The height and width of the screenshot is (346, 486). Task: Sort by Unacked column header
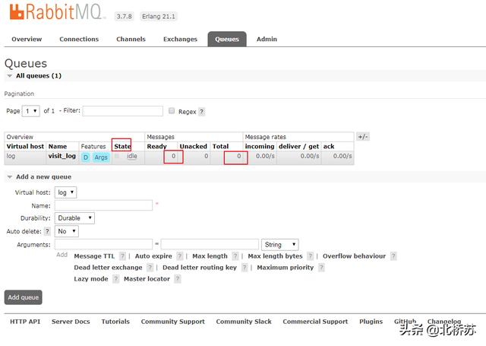[x=193, y=146]
